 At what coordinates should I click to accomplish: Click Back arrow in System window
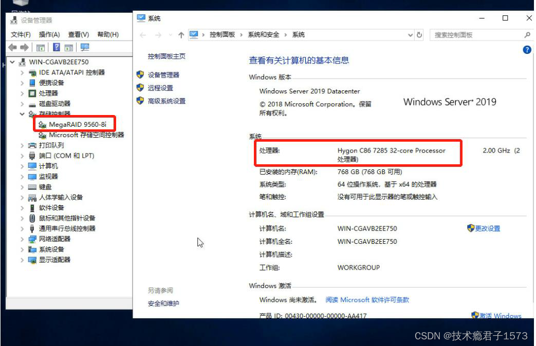click(x=143, y=35)
